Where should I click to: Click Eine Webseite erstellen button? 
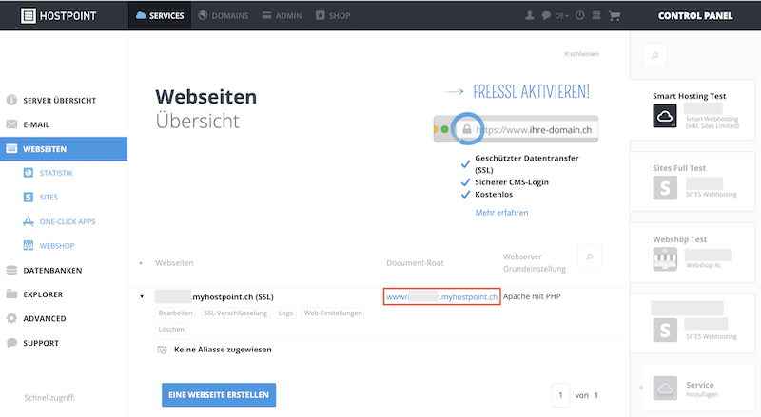coord(219,395)
